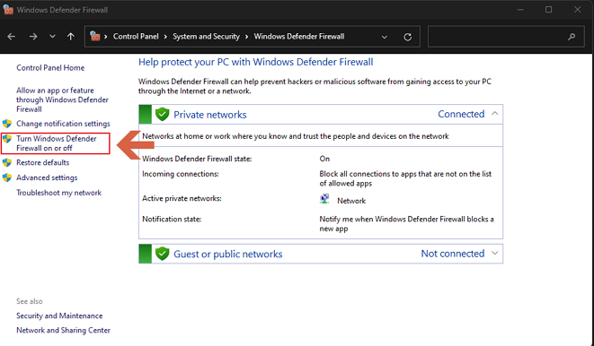Go up one folder level

tap(71, 37)
